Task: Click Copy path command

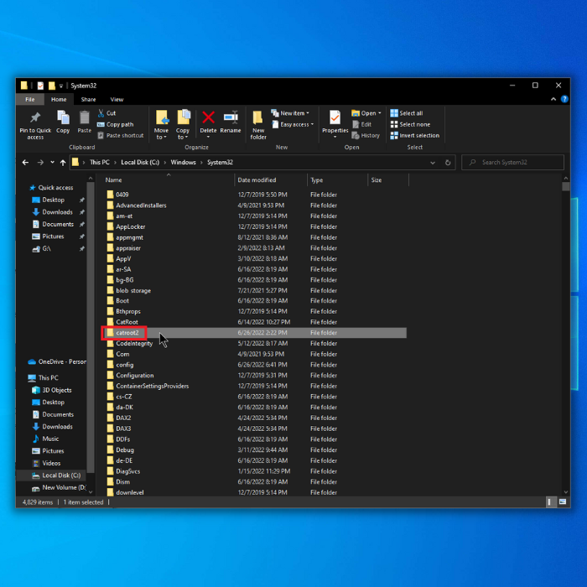Action: [115, 124]
